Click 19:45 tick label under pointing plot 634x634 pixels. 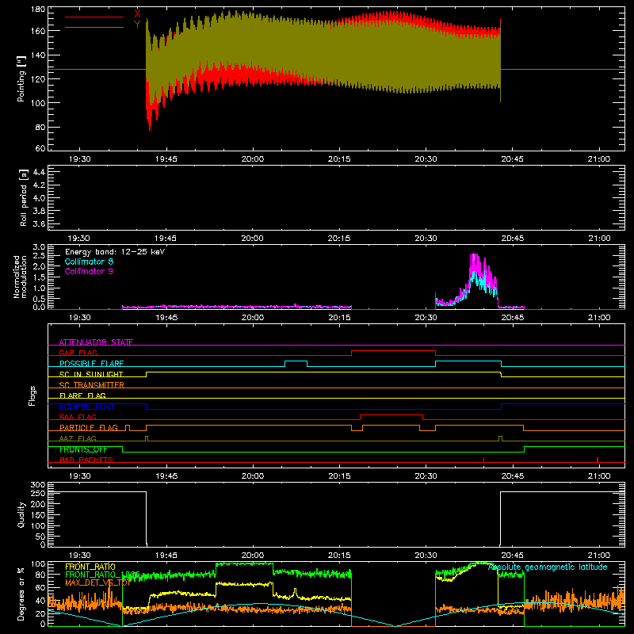(x=166, y=159)
